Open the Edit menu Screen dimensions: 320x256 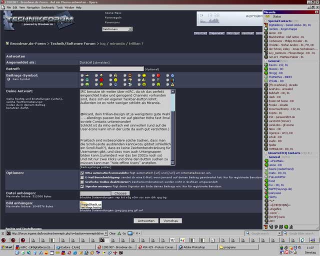coord(15,7)
